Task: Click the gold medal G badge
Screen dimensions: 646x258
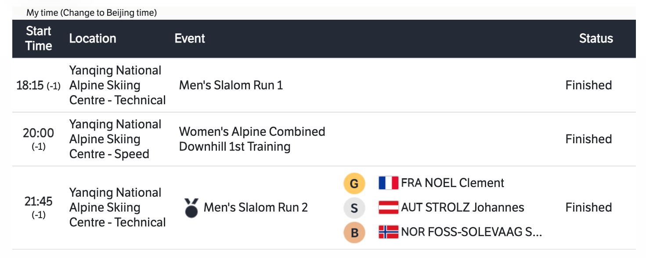Action: pos(354,184)
